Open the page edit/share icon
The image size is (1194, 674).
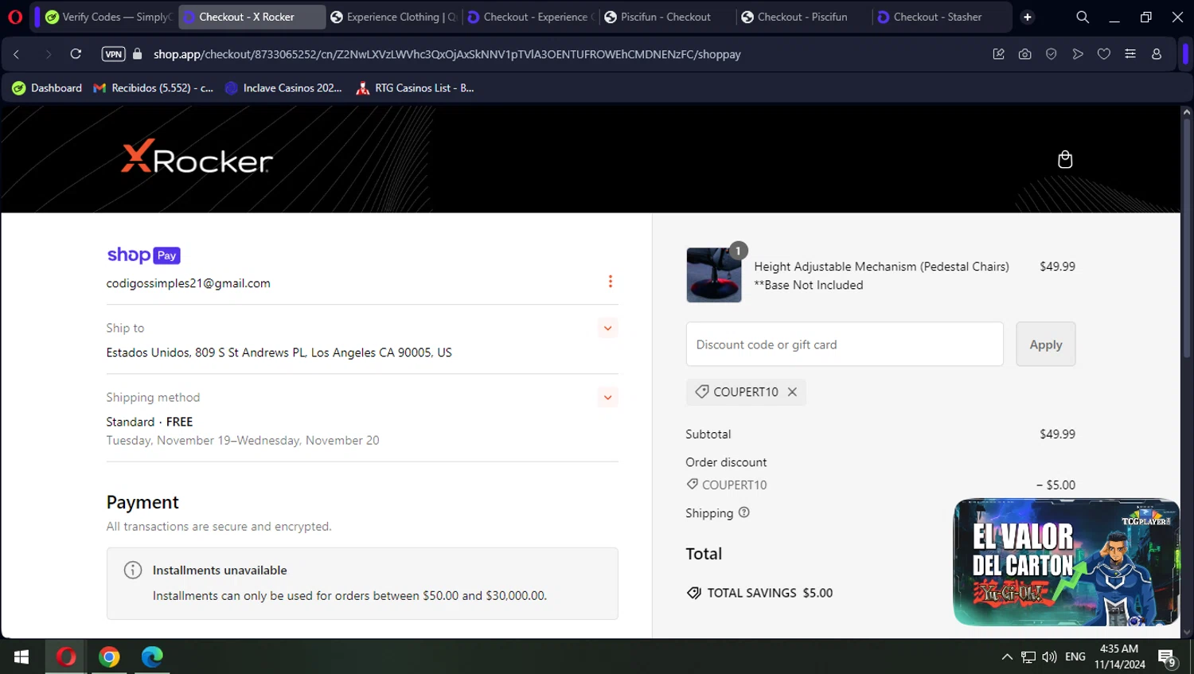coord(998,54)
